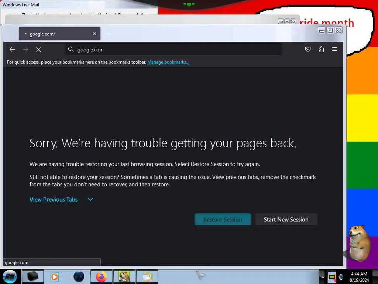Close the background window behind Firefox

click(x=293, y=21)
